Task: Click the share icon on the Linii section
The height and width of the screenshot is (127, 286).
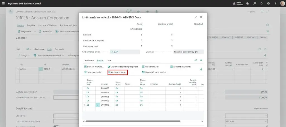Action: coord(260,49)
